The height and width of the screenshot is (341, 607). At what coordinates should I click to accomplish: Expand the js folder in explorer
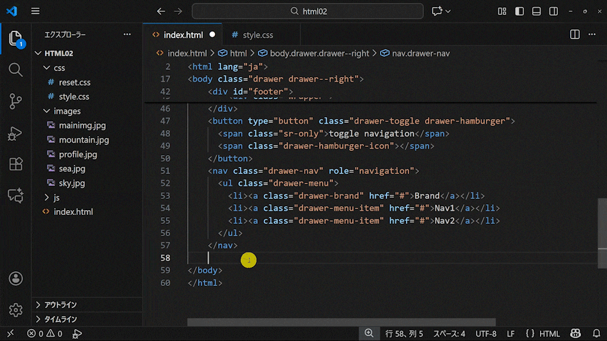[56, 197]
